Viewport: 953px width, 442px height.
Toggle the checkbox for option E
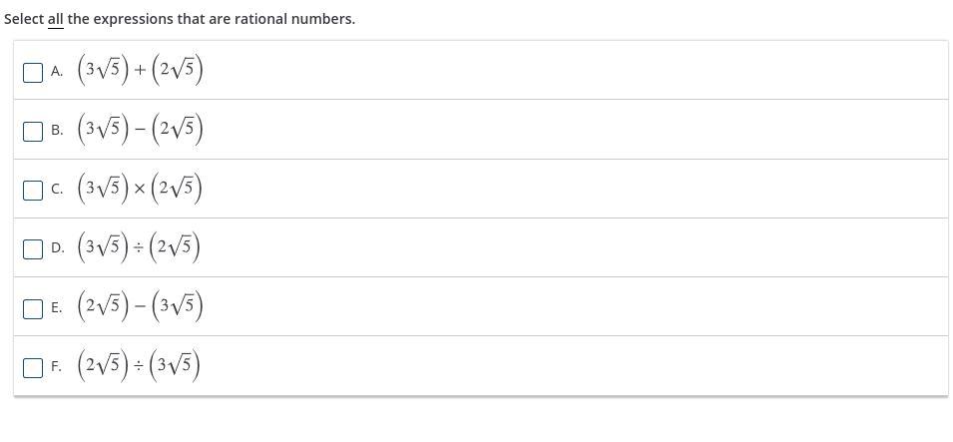[x=33, y=308]
